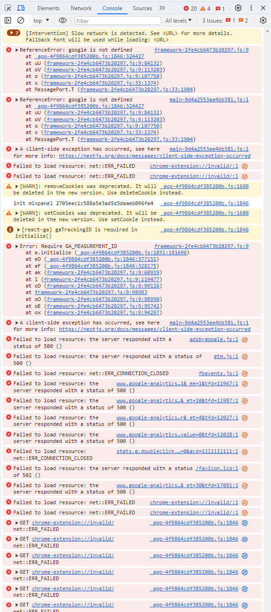Select the inspect element cursor tool
Image resolution: width=271 pixels, height=612 pixels.
(7, 8)
